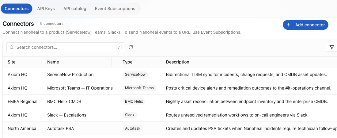This screenshot has height=138, width=337.
Task: Open the Event Subscriptions tab
Action: pos(115,9)
